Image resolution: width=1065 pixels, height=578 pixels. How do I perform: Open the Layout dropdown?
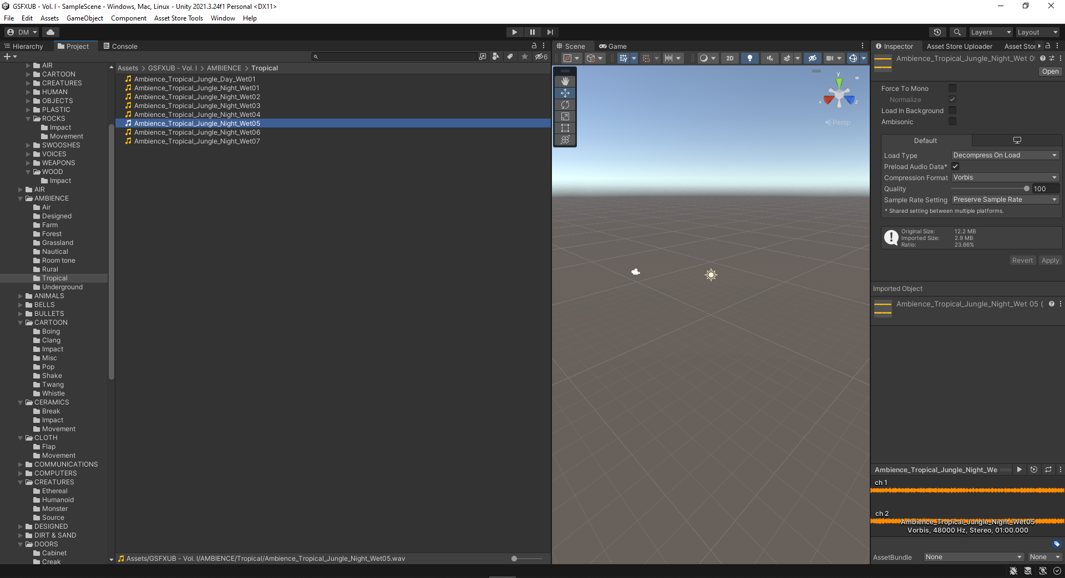click(x=1037, y=32)
